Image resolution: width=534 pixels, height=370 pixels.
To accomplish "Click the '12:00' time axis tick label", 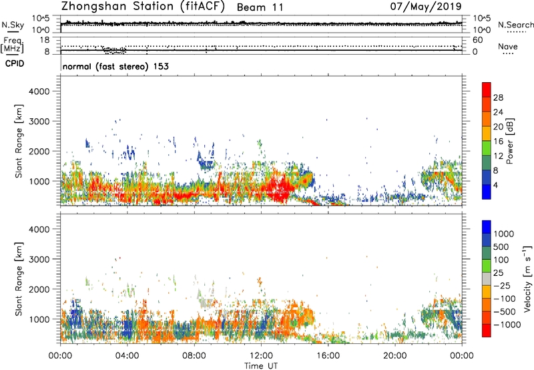I will (261, 356).
